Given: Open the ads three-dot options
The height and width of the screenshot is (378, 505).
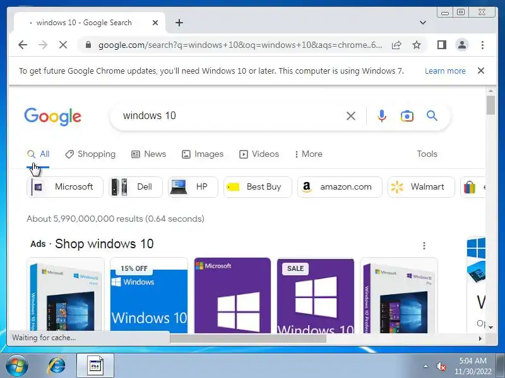Looking at the screenshot, I should (x=424, y=246).
